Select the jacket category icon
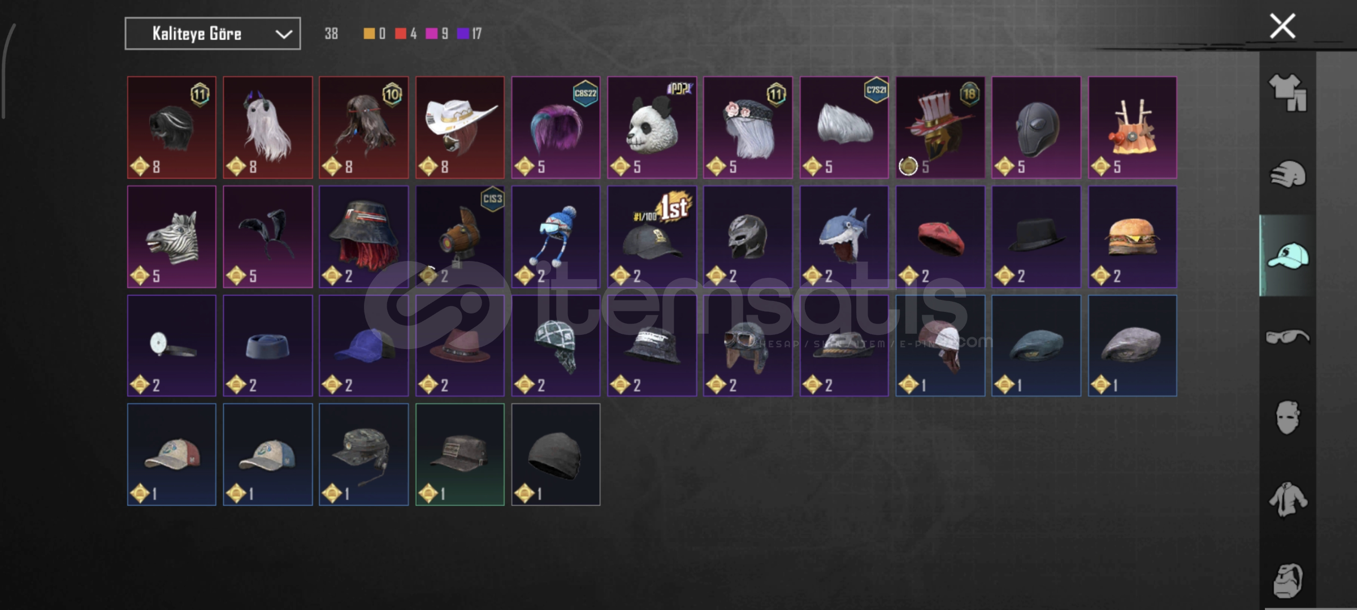 (1287, 499)
